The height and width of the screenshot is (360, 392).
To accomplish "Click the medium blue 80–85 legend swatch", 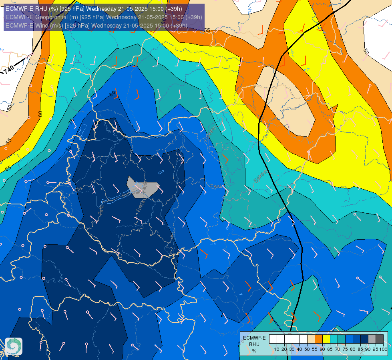I will pyautogui.click(x=357, y=339).
